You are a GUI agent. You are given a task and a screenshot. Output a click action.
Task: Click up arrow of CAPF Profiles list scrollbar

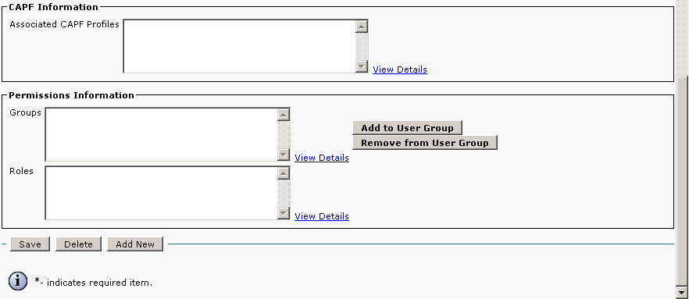pos(362,27)
